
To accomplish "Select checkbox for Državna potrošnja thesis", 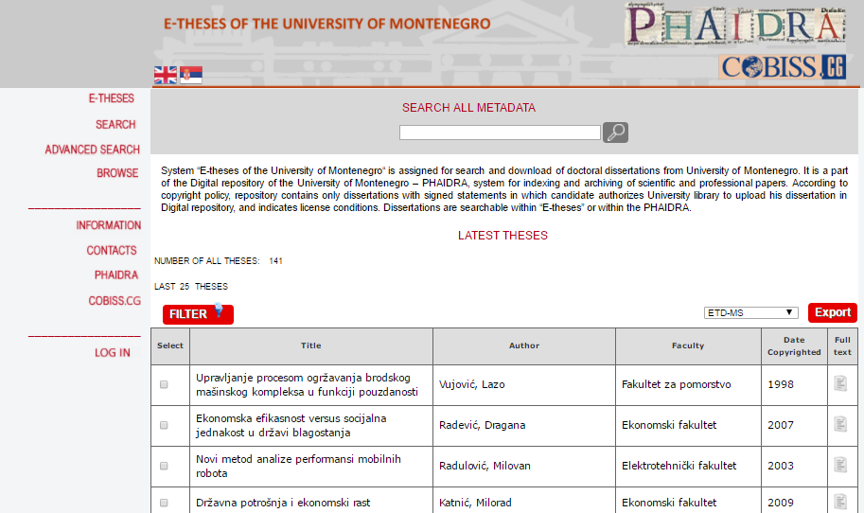I will 164,504.
